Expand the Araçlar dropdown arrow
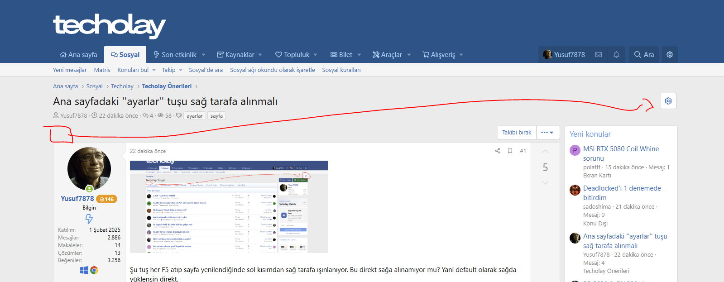The height and width of the screenshot is (282, 724). [409, 55]
